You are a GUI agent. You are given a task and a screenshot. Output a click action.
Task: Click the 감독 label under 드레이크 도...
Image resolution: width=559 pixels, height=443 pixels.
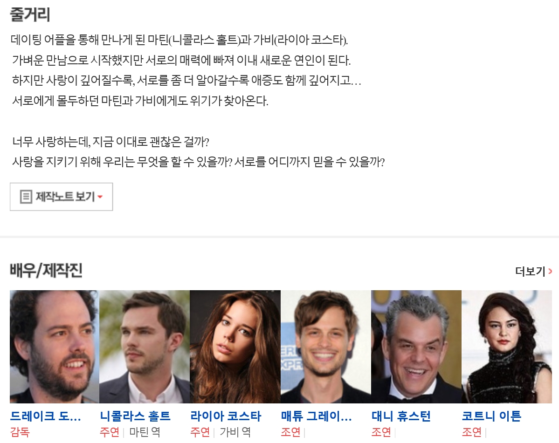(x=20, y=432)
